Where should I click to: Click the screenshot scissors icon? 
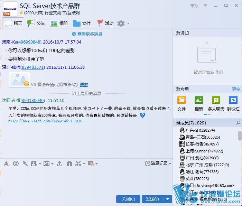pos(78,163)
